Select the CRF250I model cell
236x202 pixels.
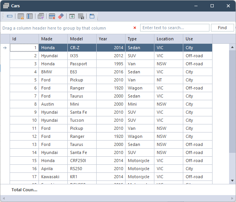pyautogui.click(x=82, y=161)
